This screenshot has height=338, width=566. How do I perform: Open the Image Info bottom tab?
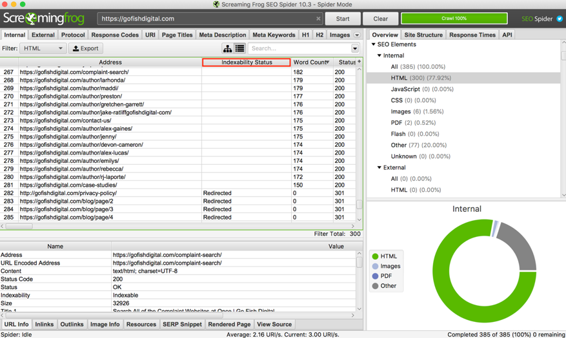pos(105,324)
